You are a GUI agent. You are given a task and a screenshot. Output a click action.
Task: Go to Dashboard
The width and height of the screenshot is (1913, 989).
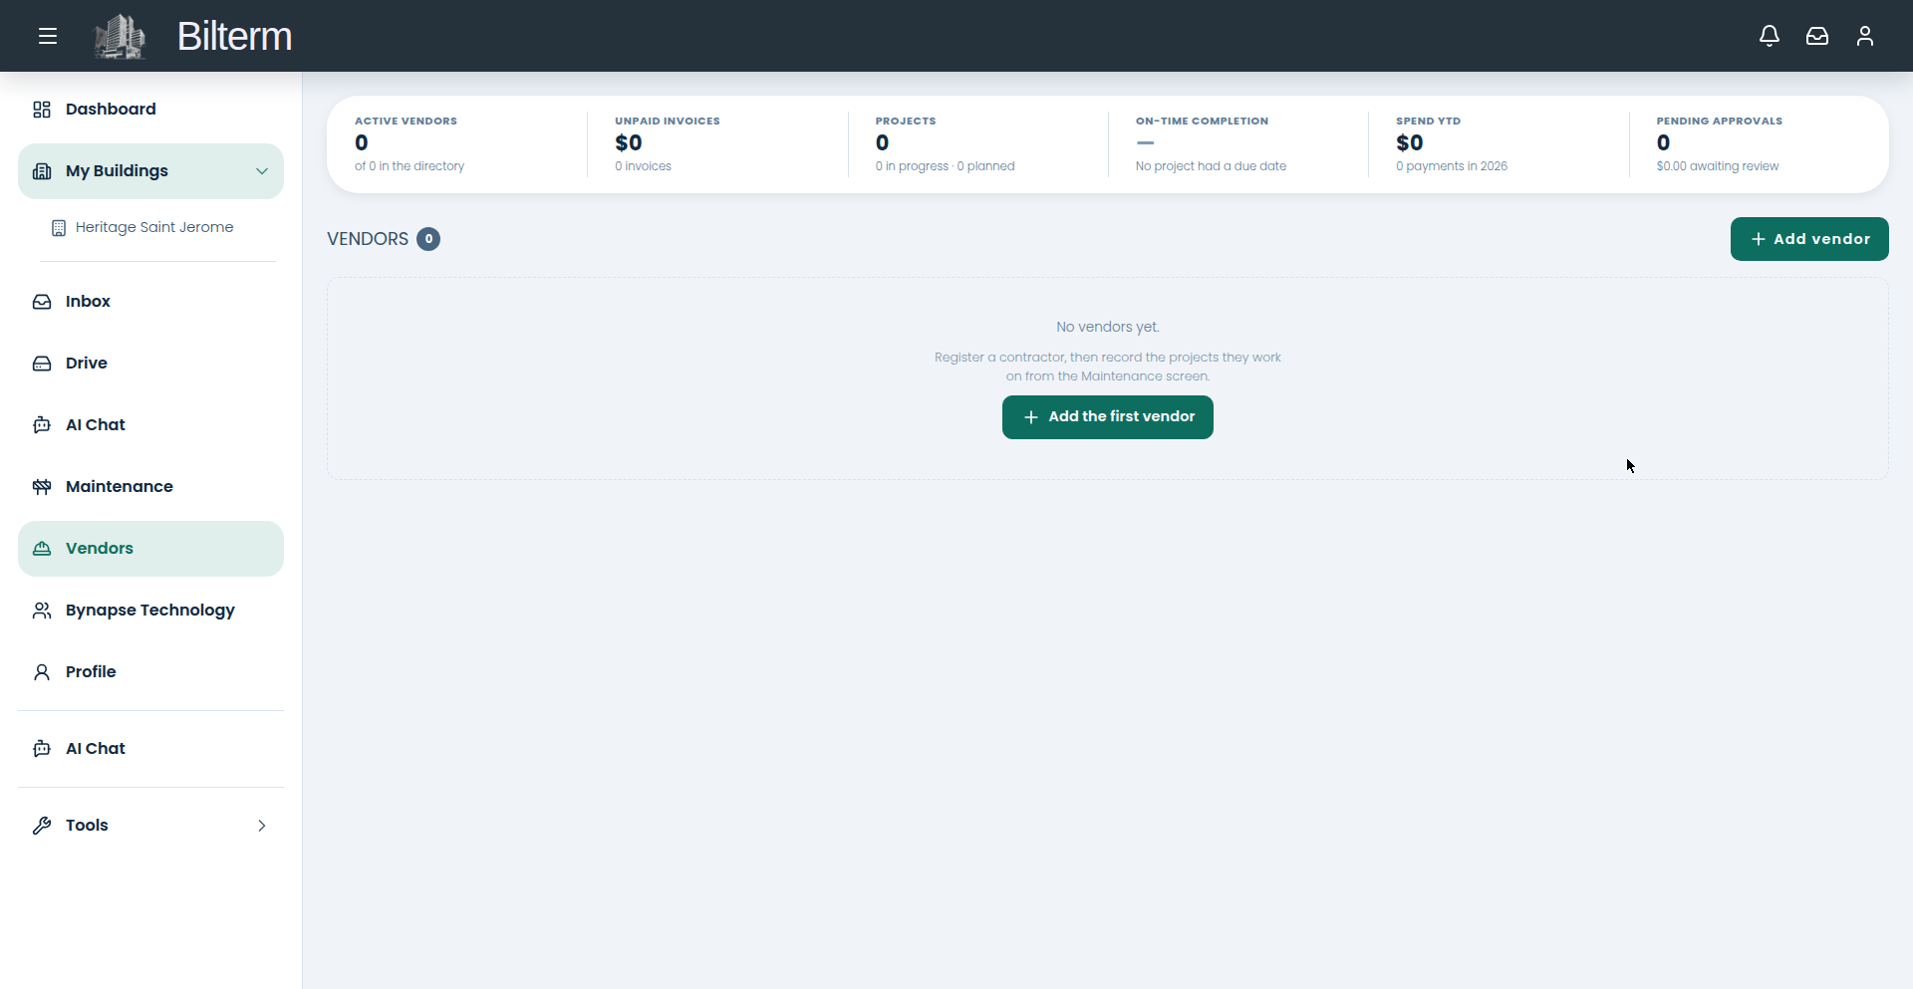[x=150, y=110]
